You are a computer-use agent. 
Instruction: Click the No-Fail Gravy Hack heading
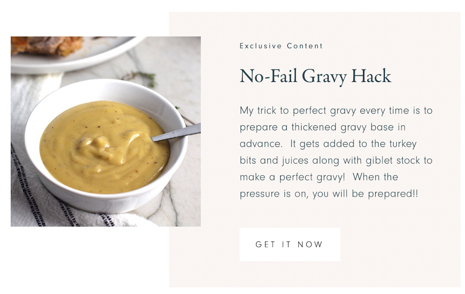point(315,76)
